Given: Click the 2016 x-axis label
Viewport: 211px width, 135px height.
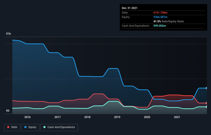Looking at the screenshot, I should tap(27, 117).
